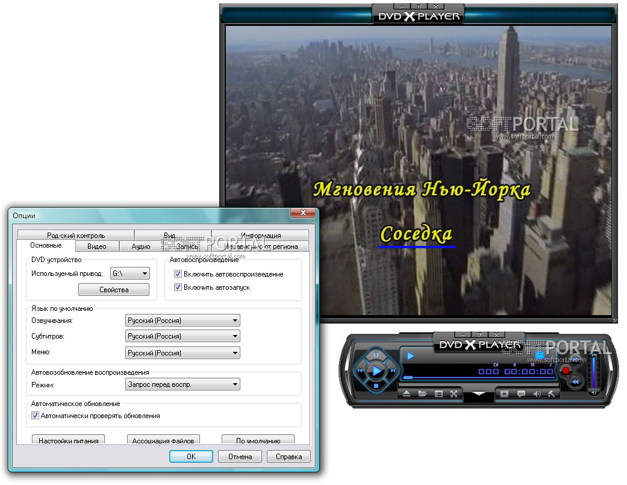Click the Язык по умолчанию group label
627x485 pixels.
click(62, 308)
